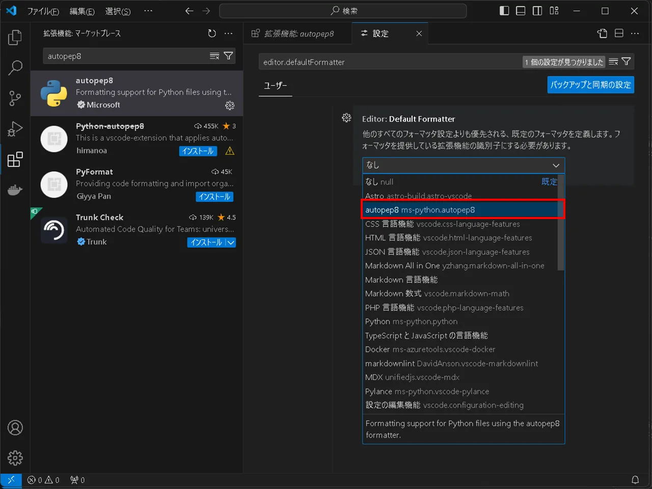Image resolution: width=652 pixels, height=489 pixels.
Task: Go forward with navigation arrow
Action: pyautogui.click(x=206, y=11)
